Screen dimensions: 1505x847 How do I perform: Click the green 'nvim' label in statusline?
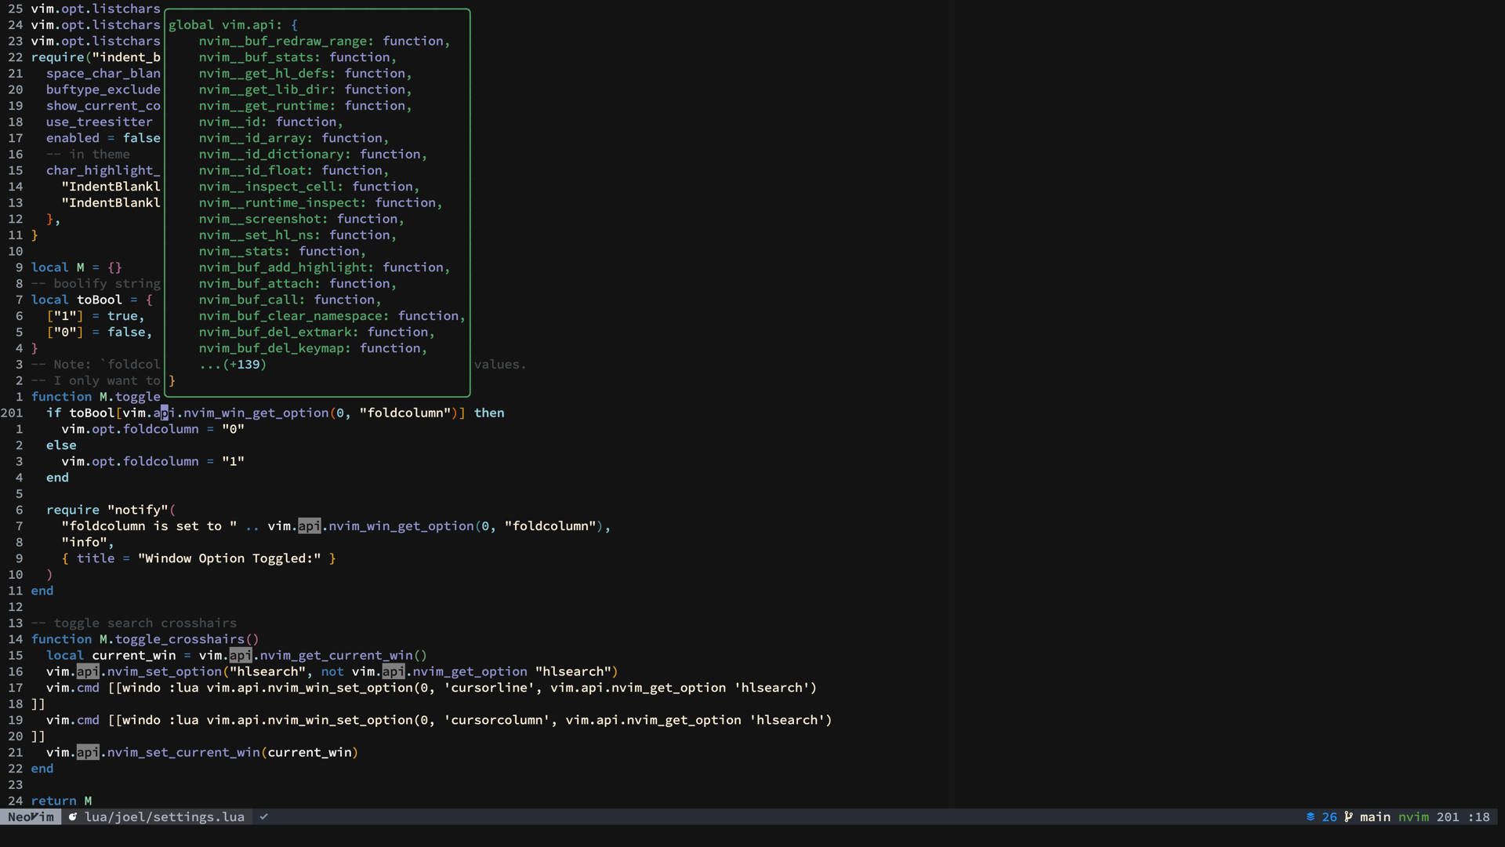tap(1413, 816)
